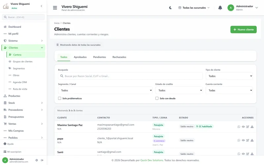Click Nuevo cliente button

click(x=243, y=29)
